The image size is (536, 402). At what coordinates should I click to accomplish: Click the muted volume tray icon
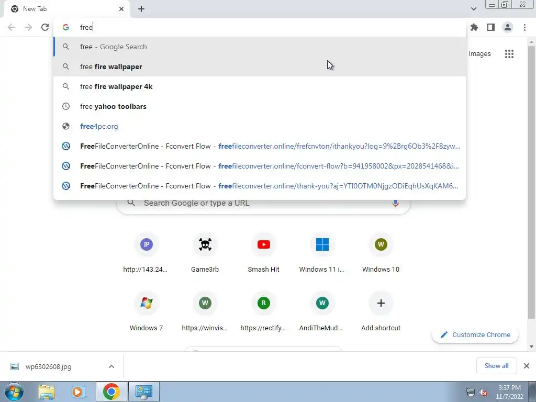[x=483, y=393]
